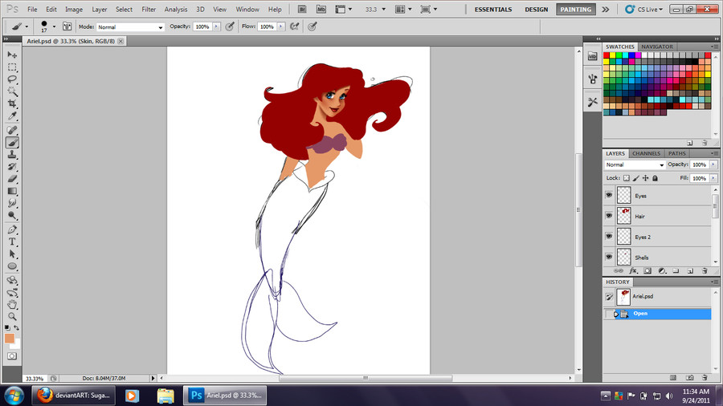Select the Lasso tool
The height and width of the screenshot is (406, 723).
click(12, 79)
